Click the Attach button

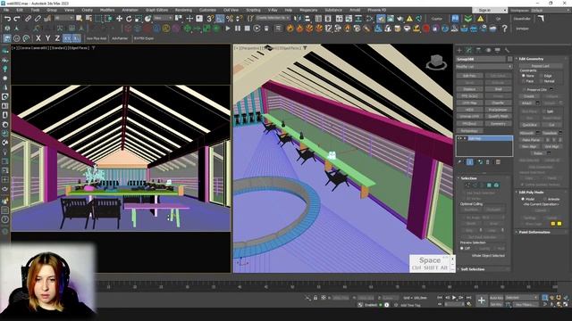(x=526, y=103)
